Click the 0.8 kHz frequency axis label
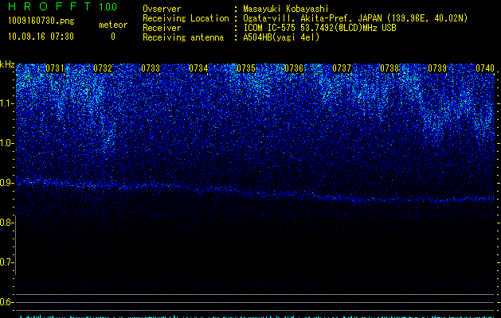The width and height of the screenshot is (501, 318). coord(7,223)
